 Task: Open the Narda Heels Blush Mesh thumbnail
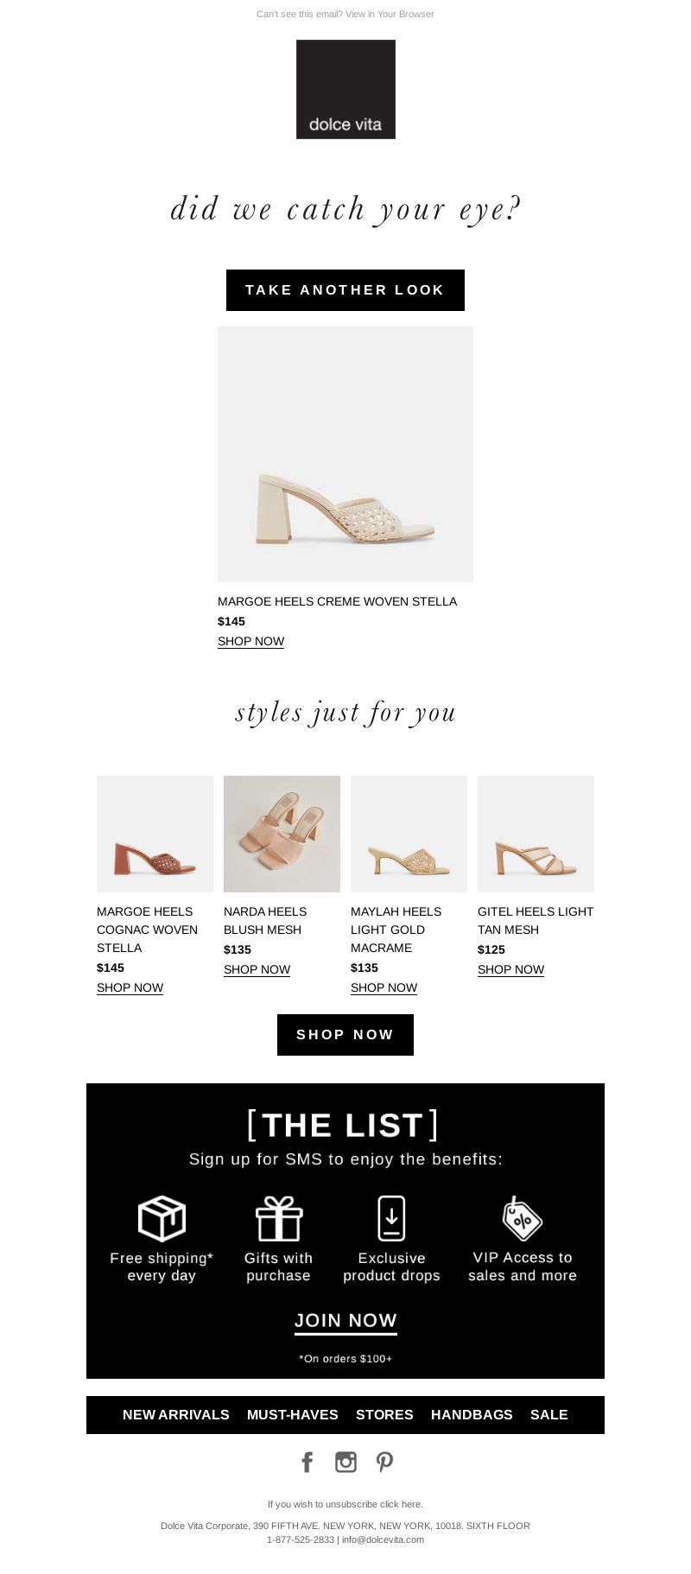tap(282, 834)
